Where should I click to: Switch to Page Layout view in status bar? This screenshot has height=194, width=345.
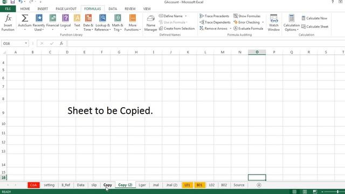(x=305, y=192)
